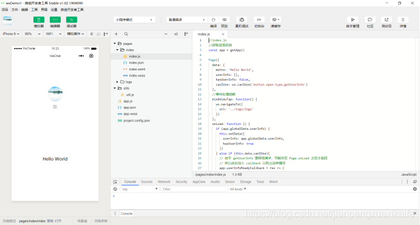Click the inspect element icon in debugger
420x225 pixels.
(115, 182)
